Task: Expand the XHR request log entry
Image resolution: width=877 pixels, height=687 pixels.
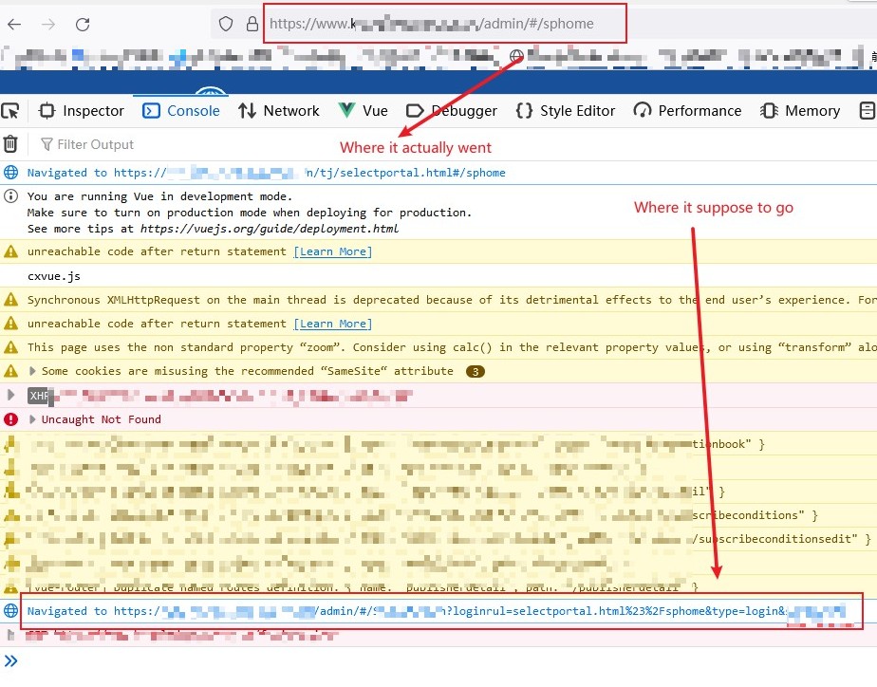Action: [10, 395]
